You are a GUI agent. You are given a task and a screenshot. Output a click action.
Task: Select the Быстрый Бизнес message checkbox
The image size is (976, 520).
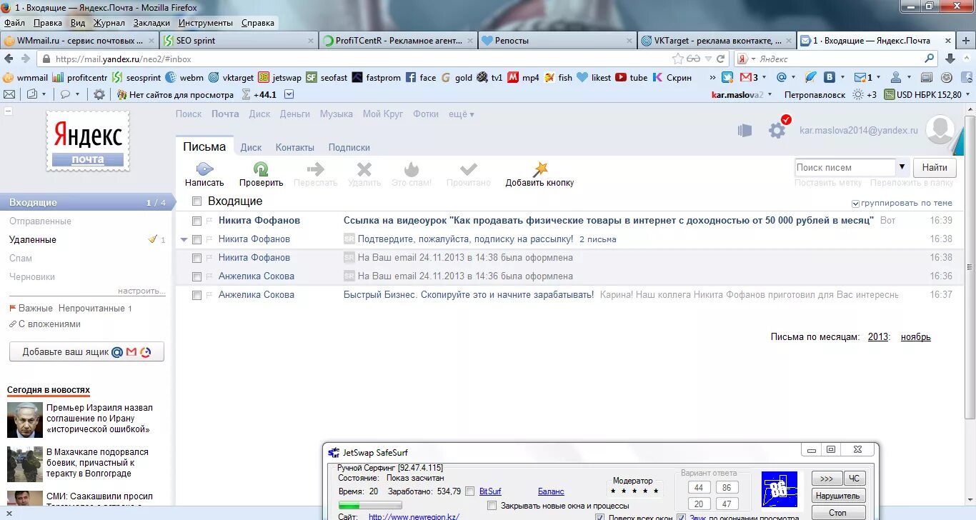[x=196, y=295]
